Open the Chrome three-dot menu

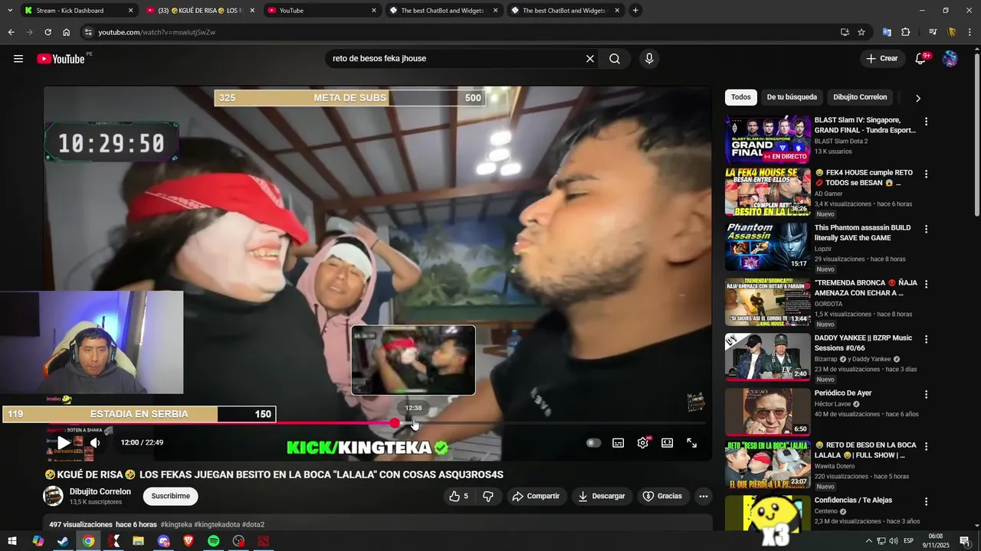(970, 32)
